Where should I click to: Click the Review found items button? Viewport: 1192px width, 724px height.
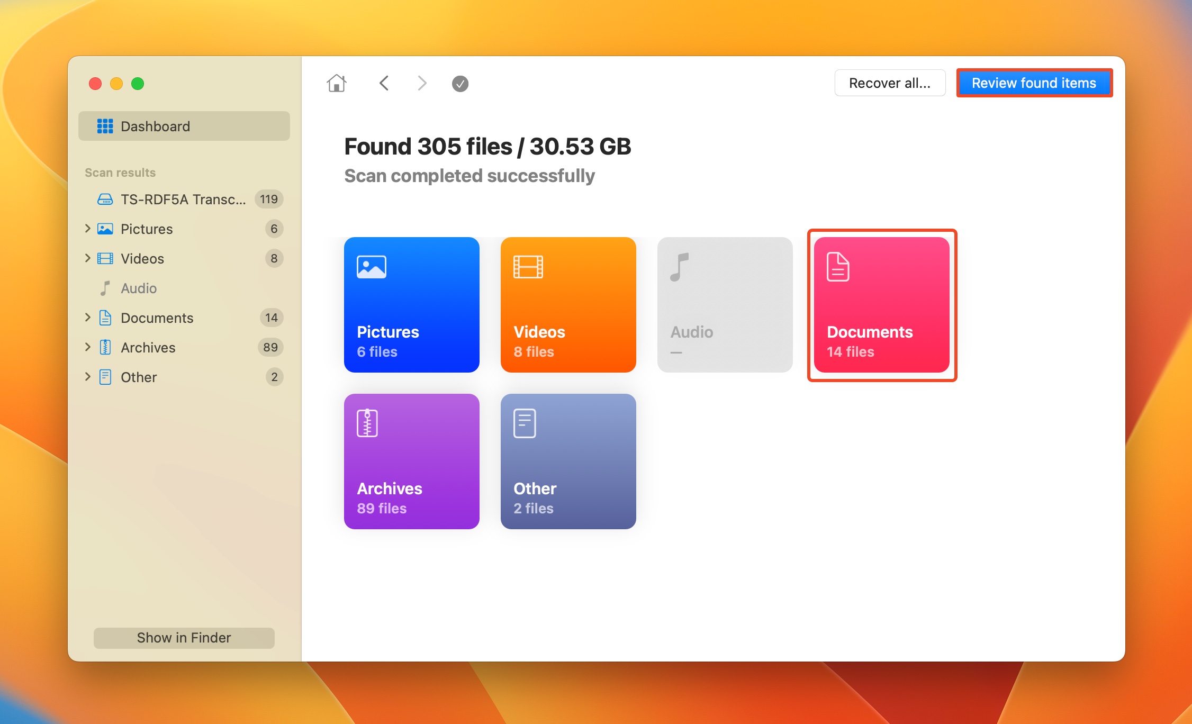[1034, 83]
